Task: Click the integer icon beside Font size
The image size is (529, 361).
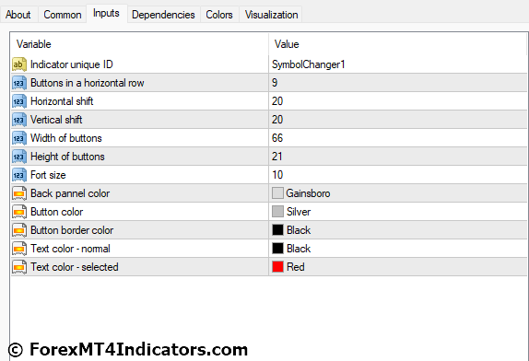Action: point(18,175)
